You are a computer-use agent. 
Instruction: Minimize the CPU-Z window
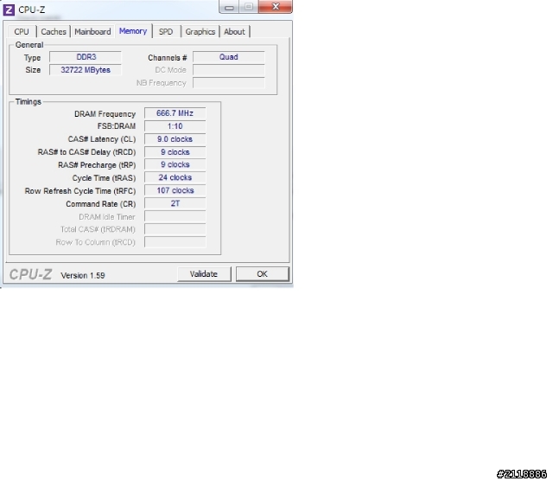pos(229,7)
